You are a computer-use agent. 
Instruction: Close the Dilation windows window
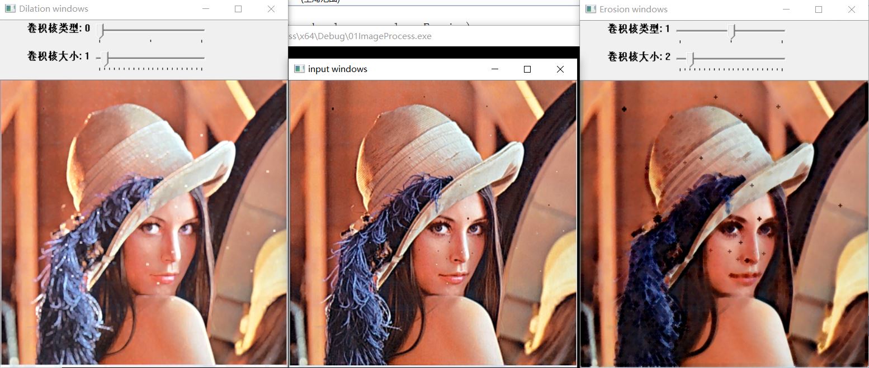click(x=271, y=9)
